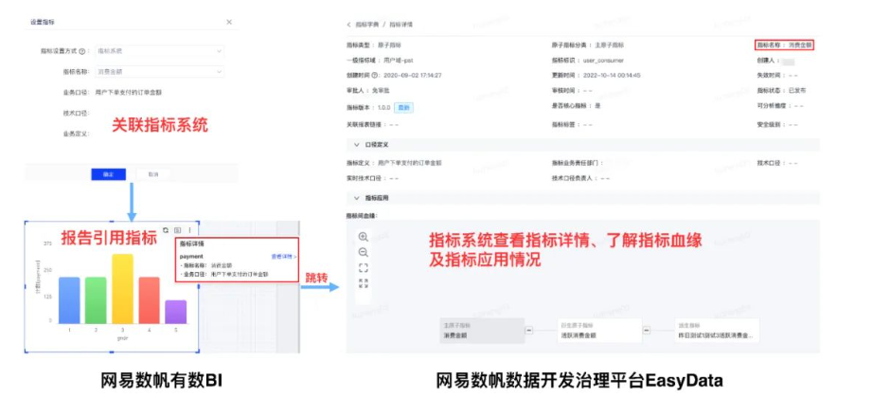
Task: Select the 主原子指标 消费金额 lineage node
Action: pos(482,331)
